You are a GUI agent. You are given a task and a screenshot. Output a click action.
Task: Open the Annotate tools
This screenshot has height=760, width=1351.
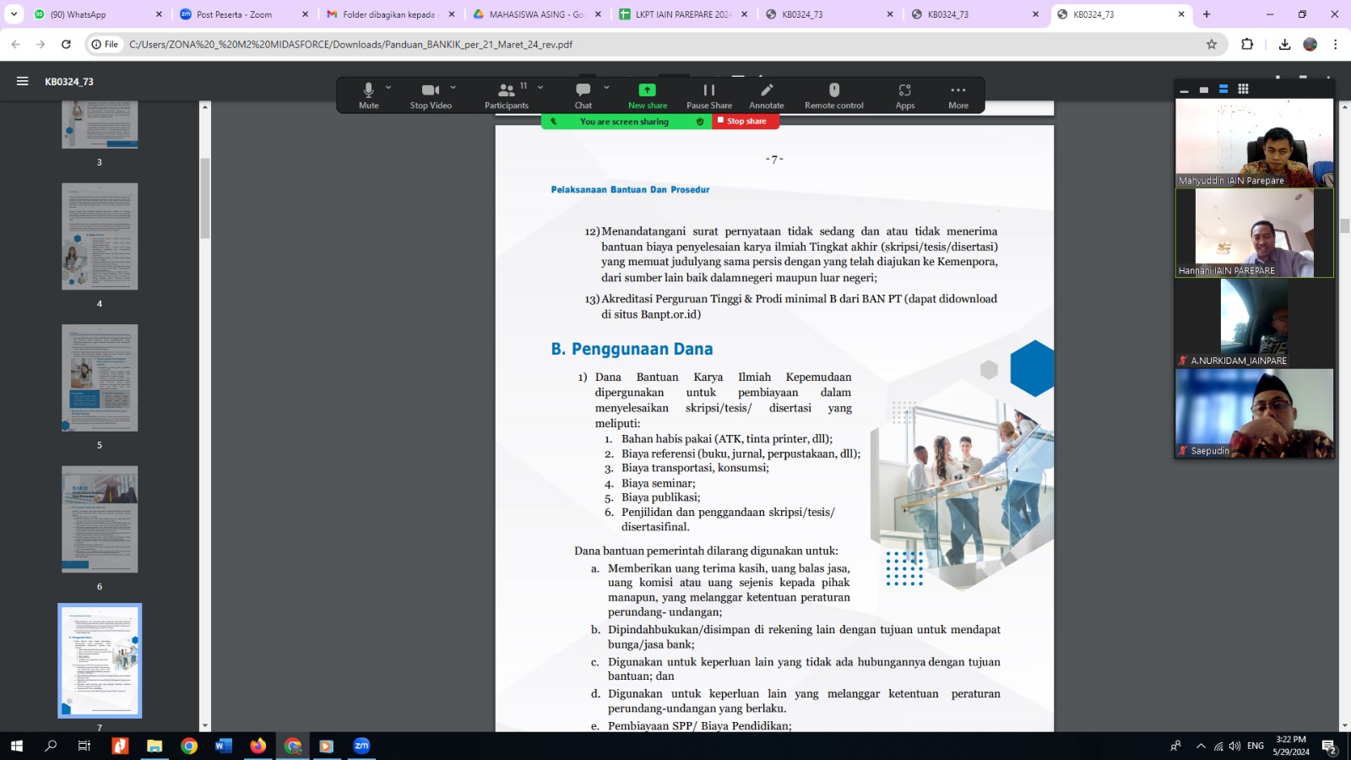click(x=767, y=95)
